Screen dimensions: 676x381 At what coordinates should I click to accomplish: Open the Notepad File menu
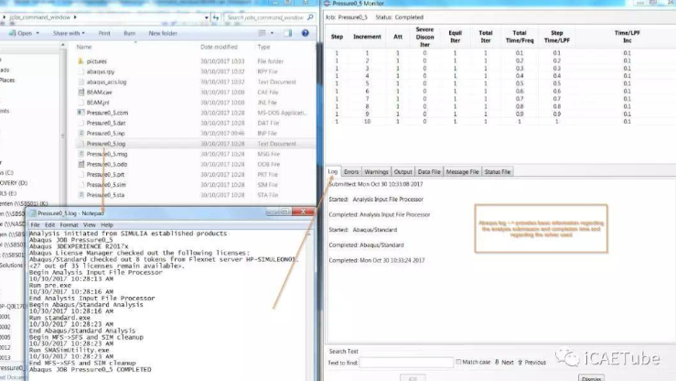coord(35,224)
